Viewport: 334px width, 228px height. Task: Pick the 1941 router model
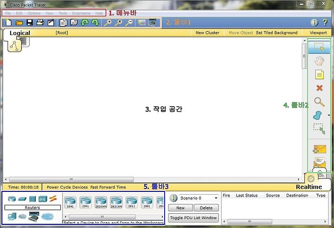click(x=86, y=202)
